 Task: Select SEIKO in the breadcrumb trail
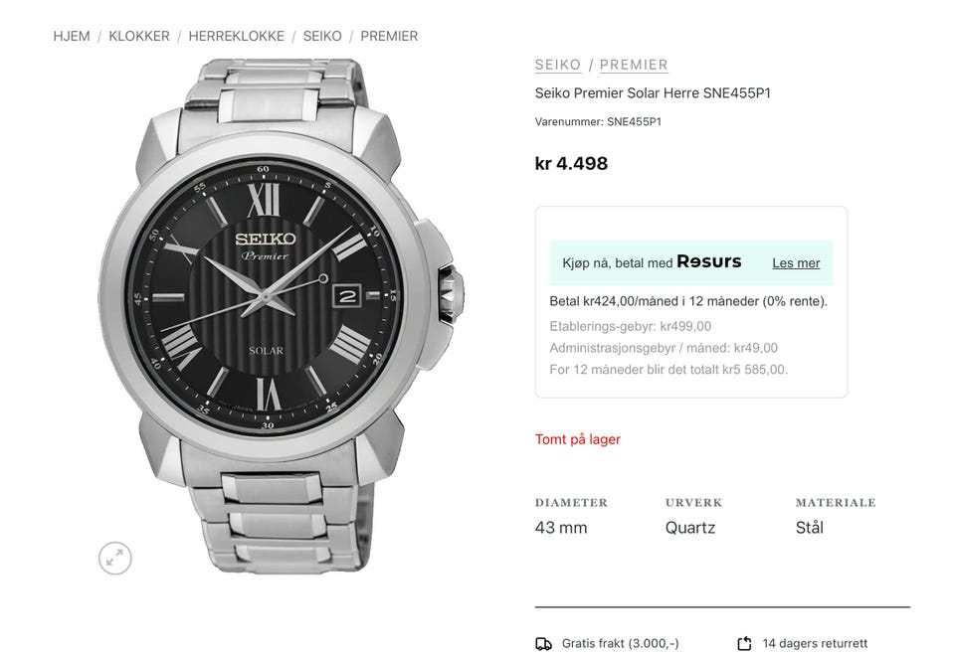tap(322, 36)
